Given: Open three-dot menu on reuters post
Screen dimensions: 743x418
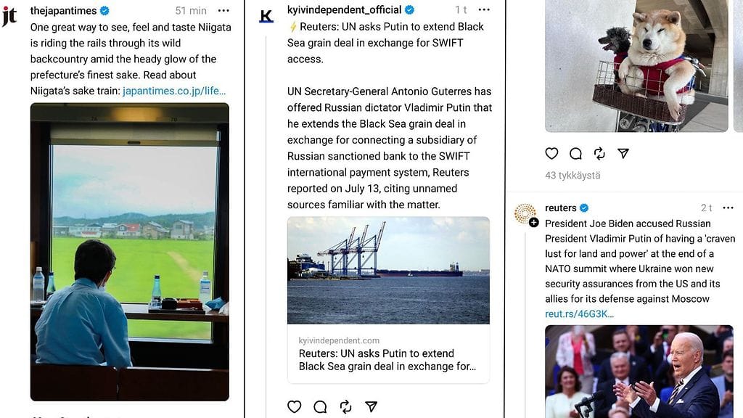Looking at the screenshot, I should (x=728, y=208).
